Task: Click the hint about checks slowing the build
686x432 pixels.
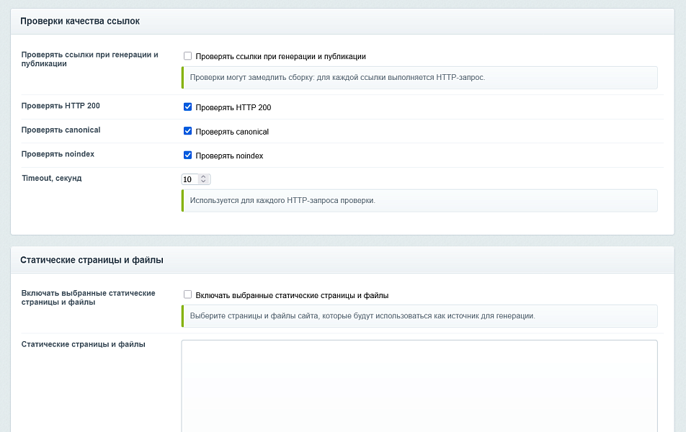Action: pos(419,78)
